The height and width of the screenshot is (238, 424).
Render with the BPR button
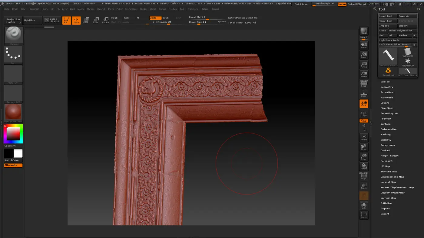[364, 31]
